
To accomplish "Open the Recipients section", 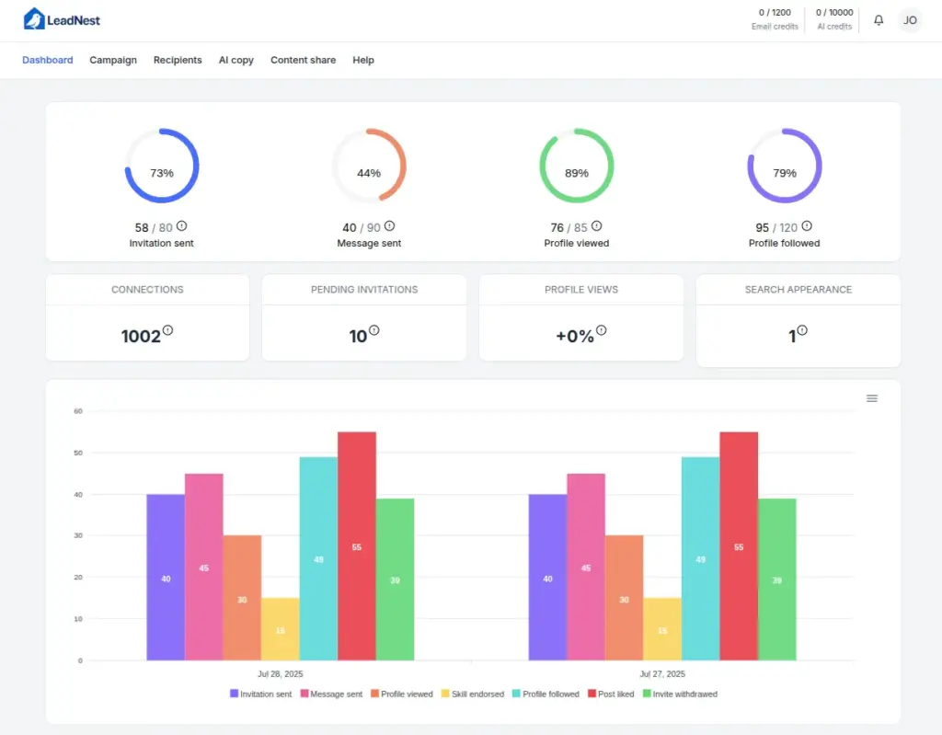I will pos(178,60).
